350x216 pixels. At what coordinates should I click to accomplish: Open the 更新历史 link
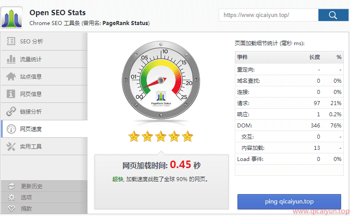44,186
